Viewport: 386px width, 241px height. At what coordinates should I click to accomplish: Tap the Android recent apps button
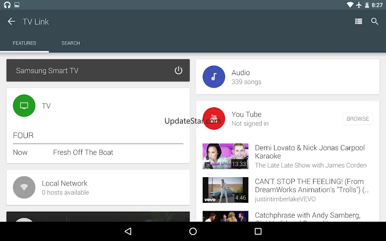click(x=258, y=231)
